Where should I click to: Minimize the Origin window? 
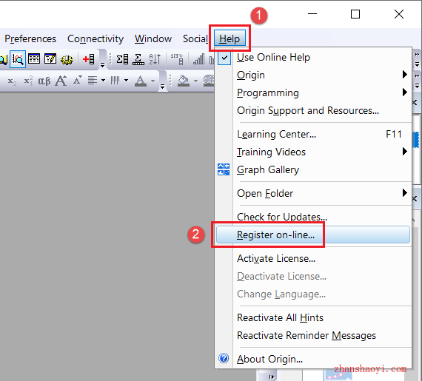tap(312, 14)
